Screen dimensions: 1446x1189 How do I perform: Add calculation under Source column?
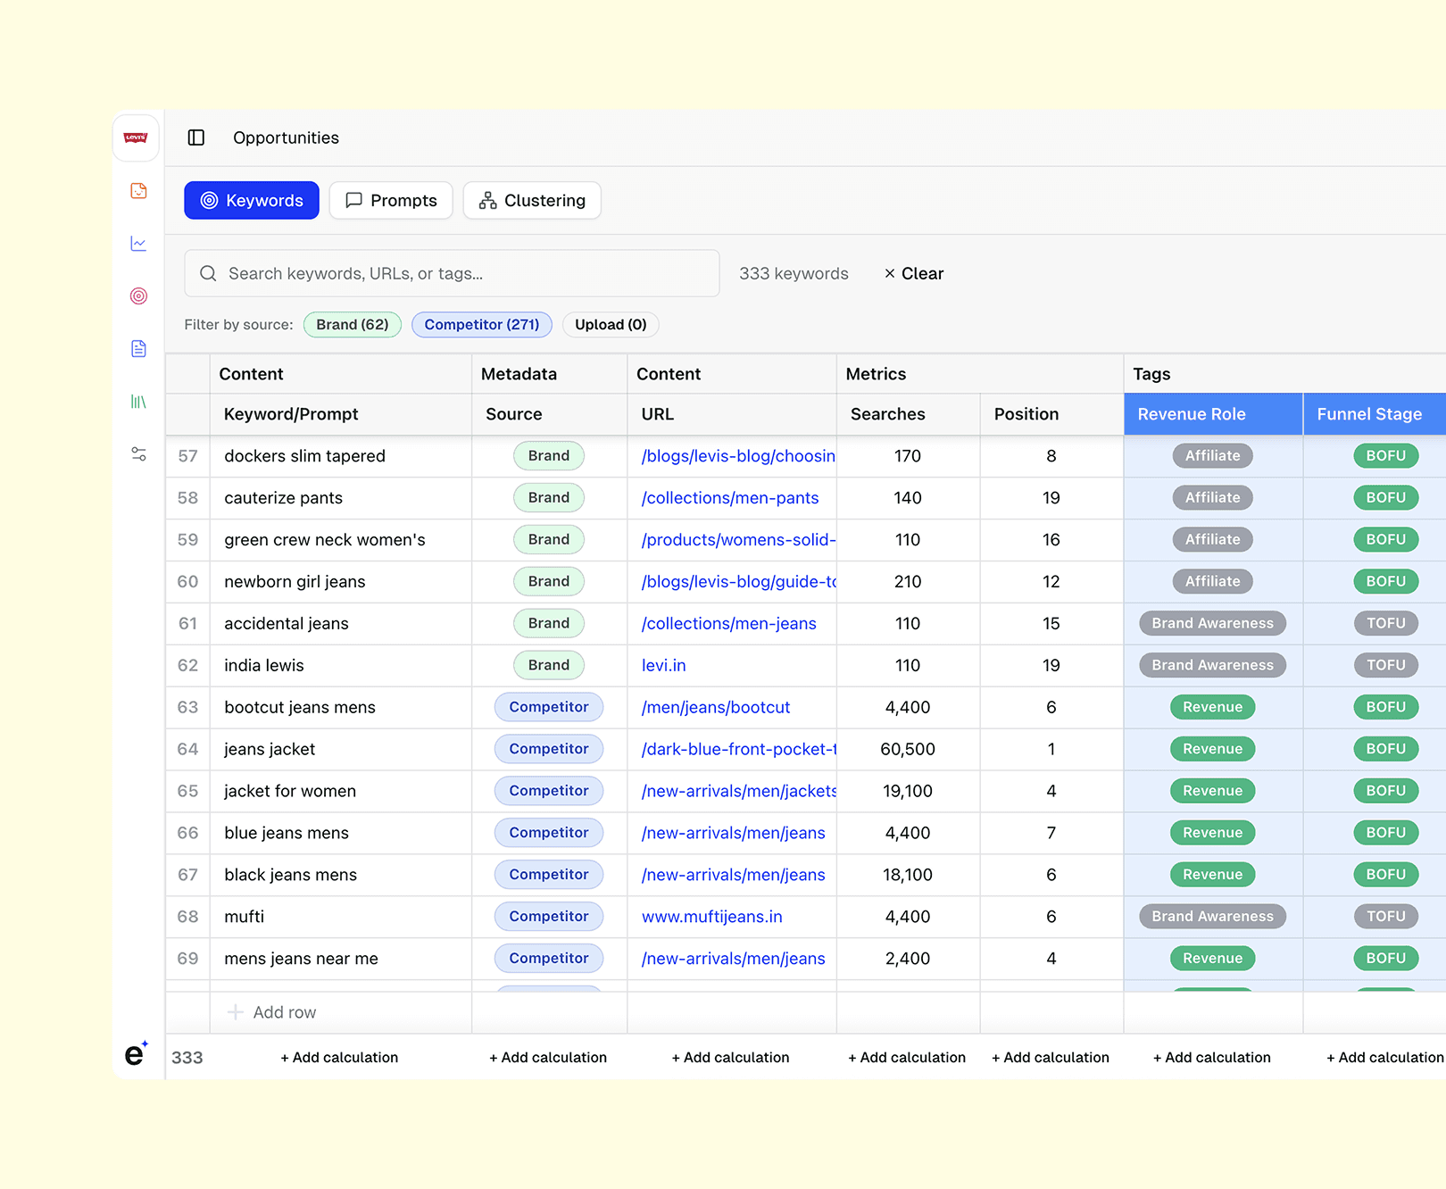[x=548, y=1058]
